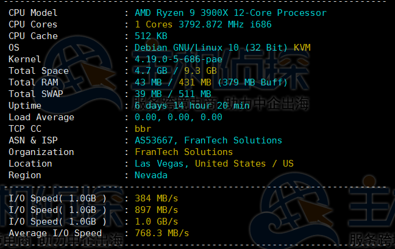Click the 1.0 GB/s I/O speed result
This screenshot has width=395, height=249.
(156, 222)
